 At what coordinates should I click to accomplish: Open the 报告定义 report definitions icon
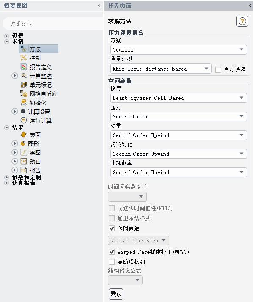point(24,67)
